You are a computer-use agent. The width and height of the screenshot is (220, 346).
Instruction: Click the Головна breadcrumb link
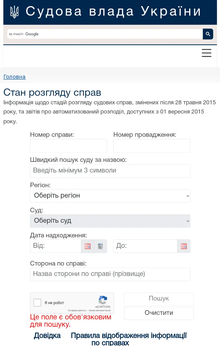pyautogui.click(x=14, y=77)
